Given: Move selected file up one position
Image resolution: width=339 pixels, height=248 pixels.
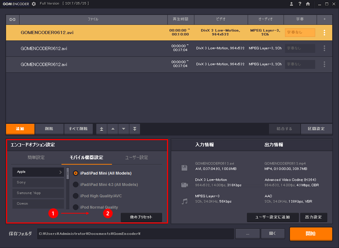Looking at the screenshot, I should [x=113, y=129].
